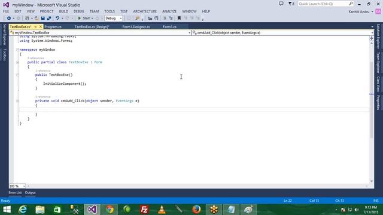The width and height of the screenshot is (383, 215).
Task: Open the TEST menu
Action: pos(124,11)
